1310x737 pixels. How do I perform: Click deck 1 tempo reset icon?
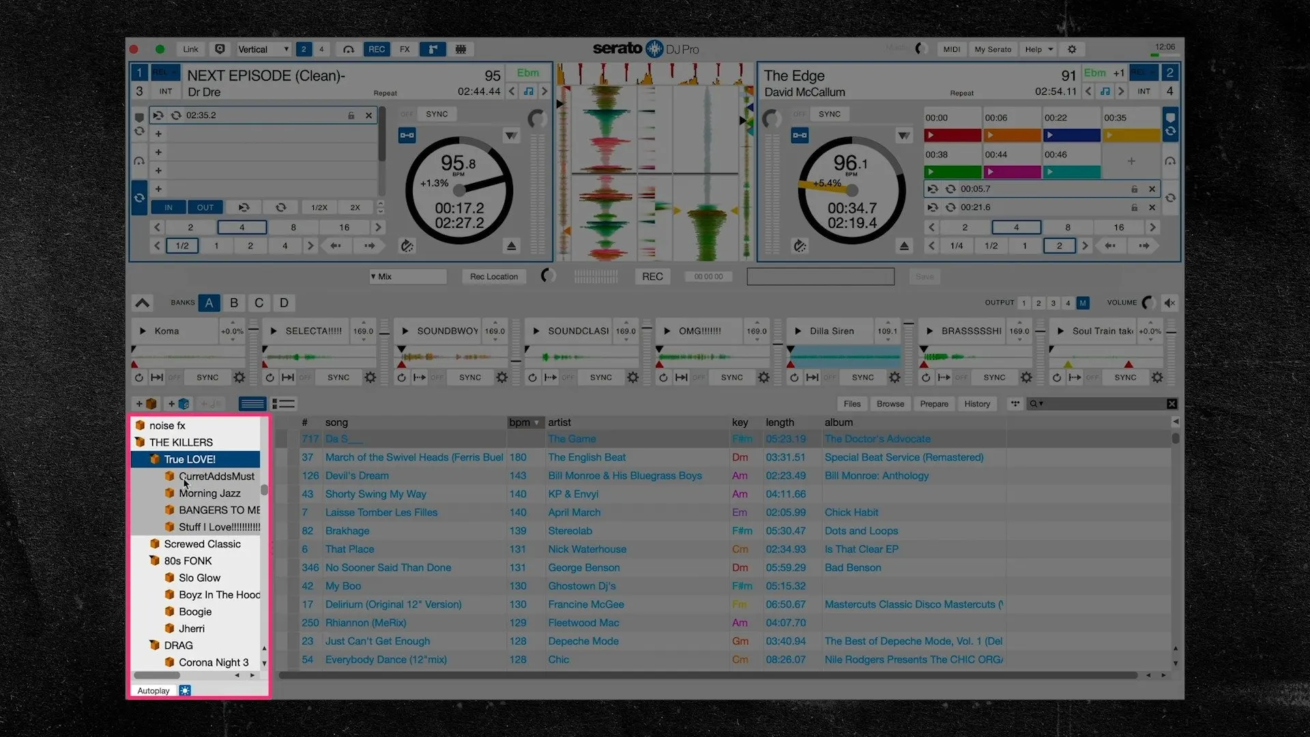[407, 246]
